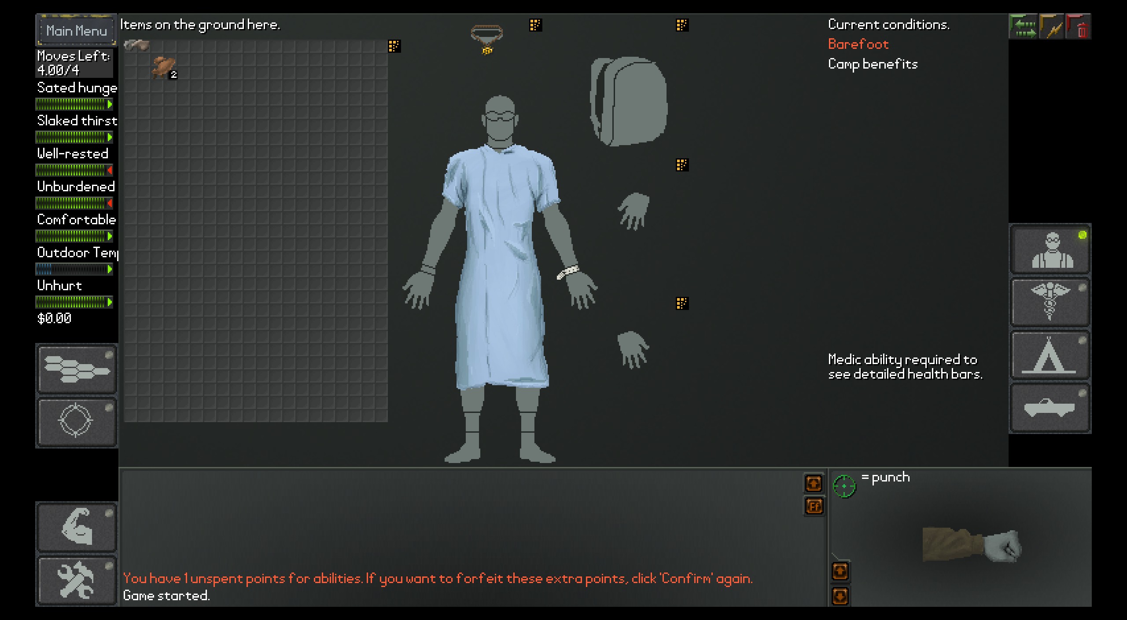Open the vehicle panel with the car icon

1050,407
